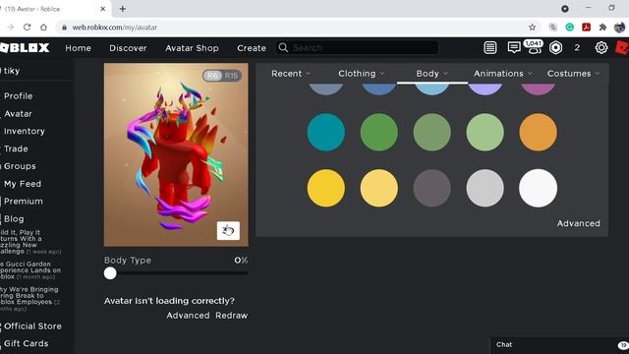Open the settings gear icon

point(600,48)
